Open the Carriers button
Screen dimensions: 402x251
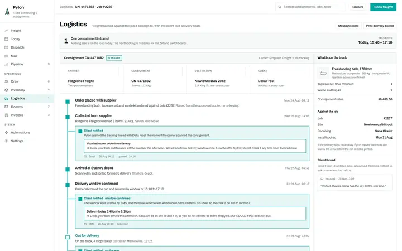click(x=358, y=7)
